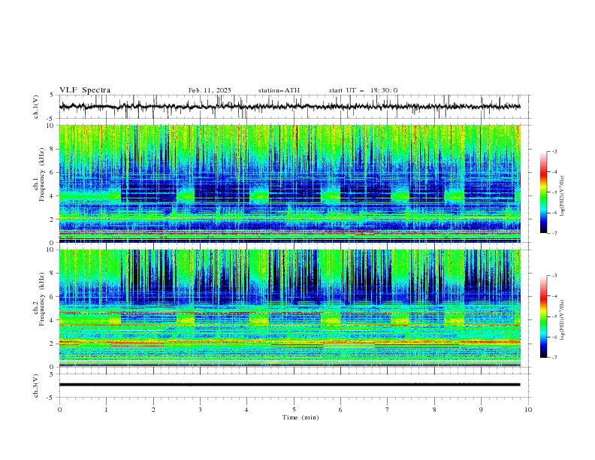Click the ch.1 spectrogram panel
Viewport: 595px width, 460px height.
coord(290,183)
